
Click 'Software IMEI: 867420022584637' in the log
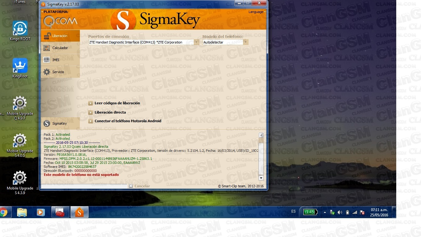(x=70, y=167)
